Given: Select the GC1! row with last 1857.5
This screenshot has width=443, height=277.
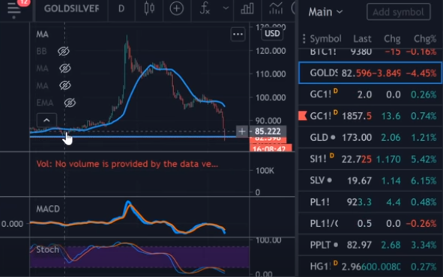Looking at the screenshot, I should [371, 116].
